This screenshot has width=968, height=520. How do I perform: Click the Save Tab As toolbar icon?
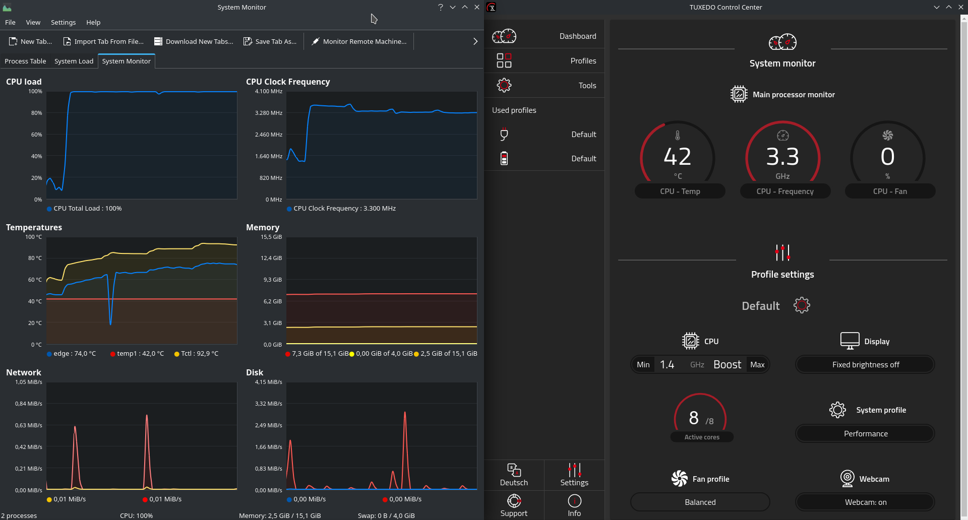point(248,41)
